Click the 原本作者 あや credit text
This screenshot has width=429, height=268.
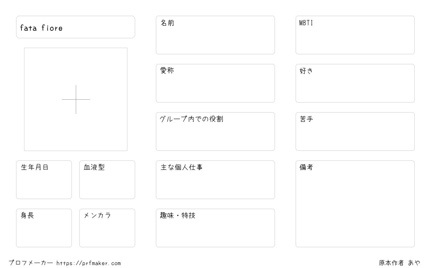coord(400,263)
